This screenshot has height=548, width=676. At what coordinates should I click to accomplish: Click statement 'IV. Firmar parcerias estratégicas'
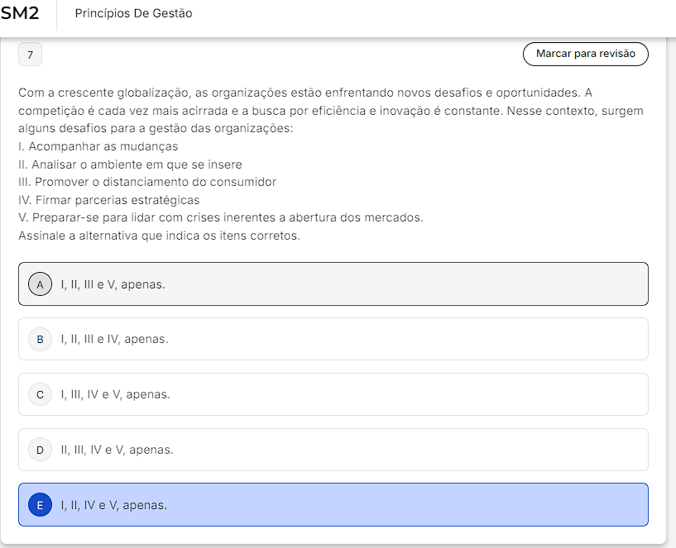coord(109,200)
